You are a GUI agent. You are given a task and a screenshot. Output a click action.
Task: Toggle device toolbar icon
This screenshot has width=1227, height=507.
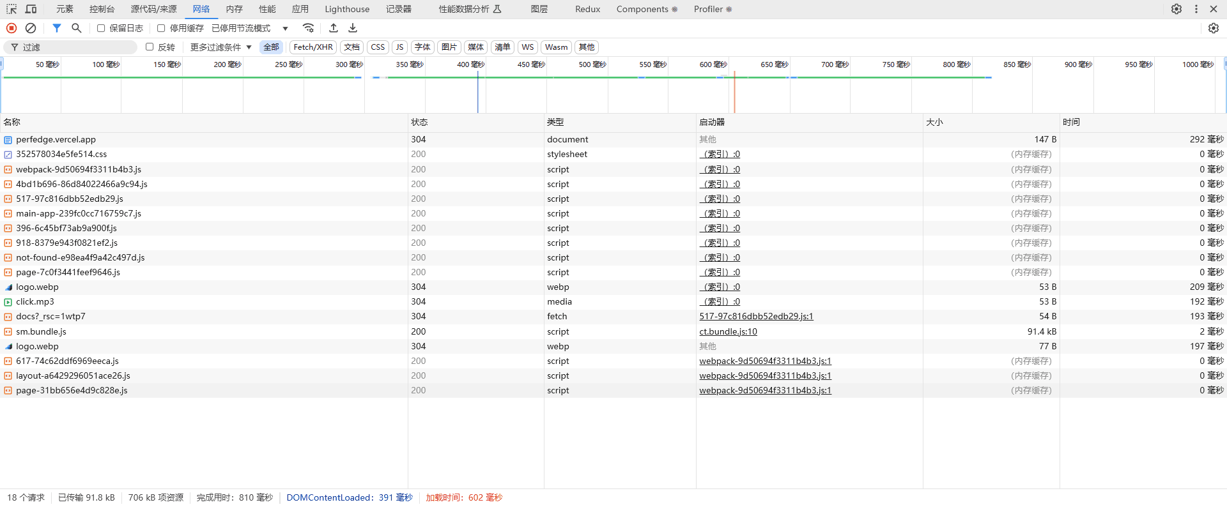tap(31, 9)
